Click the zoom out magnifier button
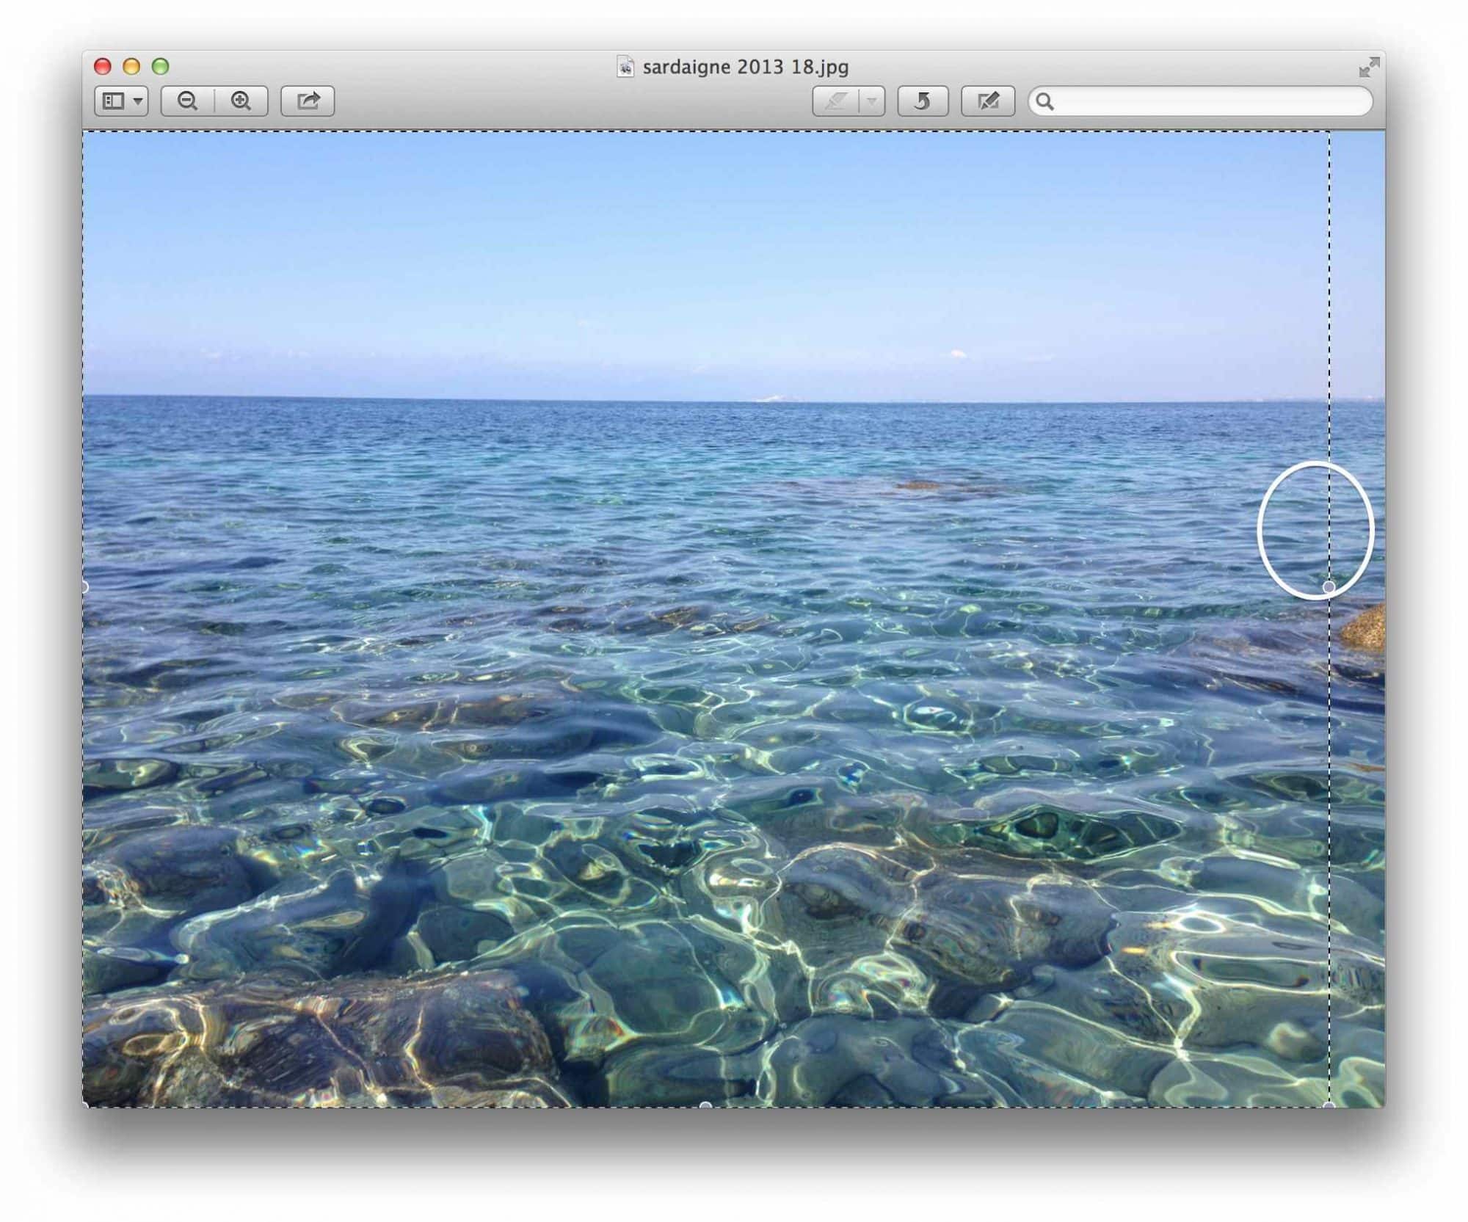This screenshot has height=1222, width=1468. [x=188, y=101]
